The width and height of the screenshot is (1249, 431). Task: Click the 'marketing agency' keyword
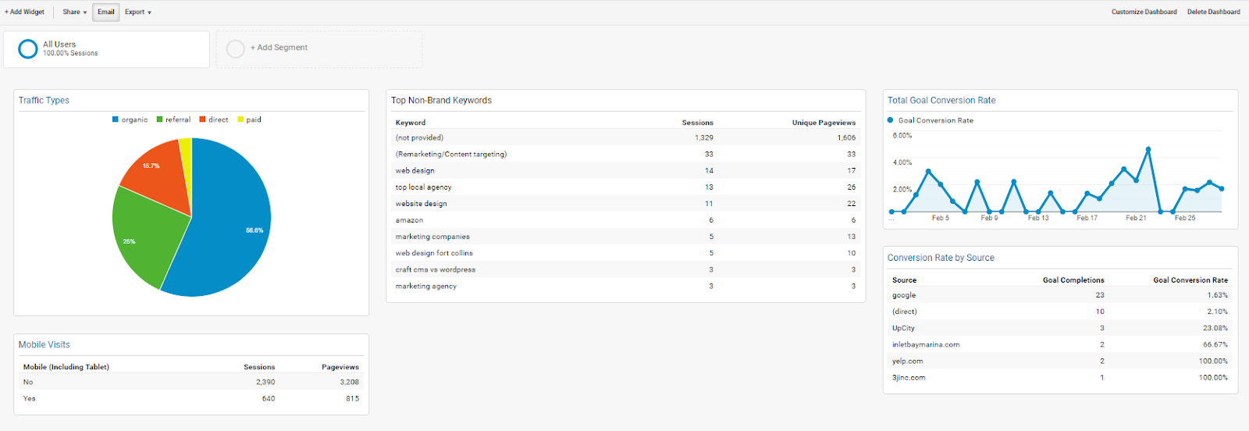point(426,286)
